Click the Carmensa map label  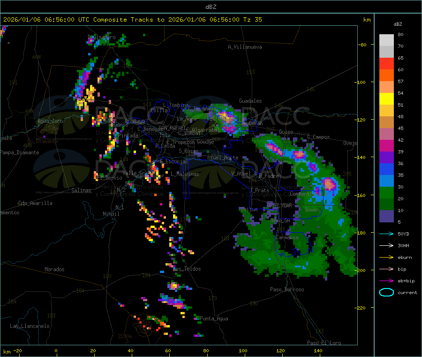point(287,237)
